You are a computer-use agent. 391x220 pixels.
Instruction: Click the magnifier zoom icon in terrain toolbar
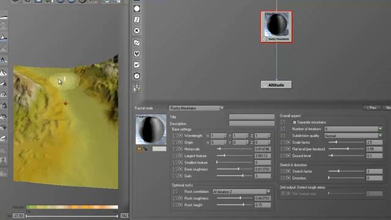coord(28,1)
